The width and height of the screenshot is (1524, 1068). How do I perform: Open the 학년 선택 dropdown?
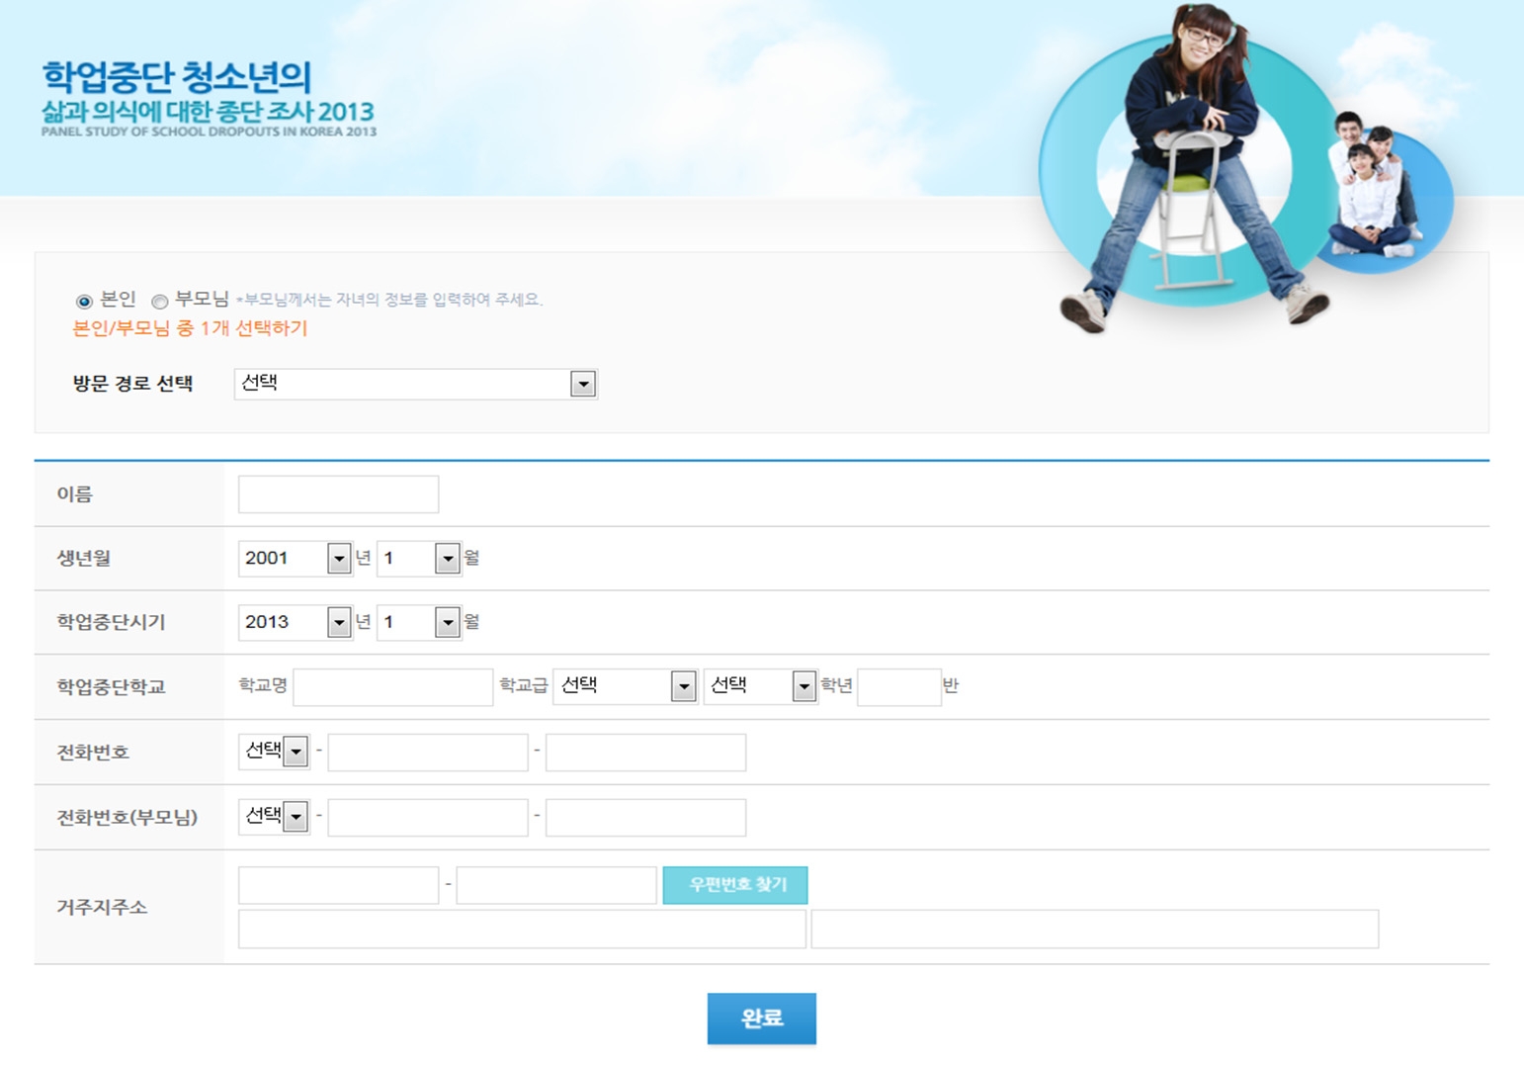coord(760,685)
